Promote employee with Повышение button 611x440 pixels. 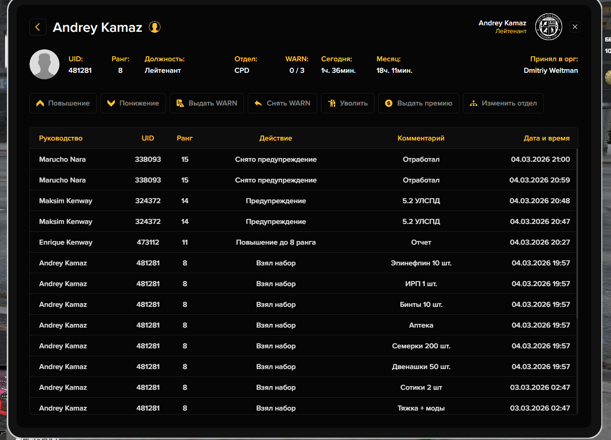point(63,103)
